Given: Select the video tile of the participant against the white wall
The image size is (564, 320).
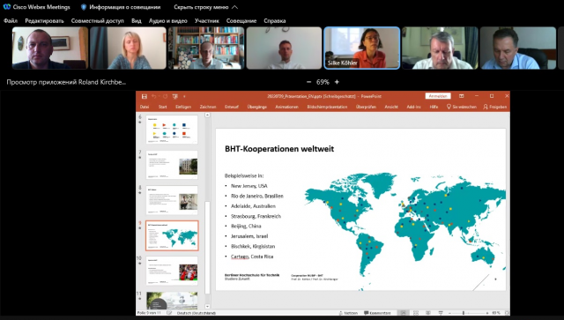Looking at the screenshot, I should [x=284, y=48].
